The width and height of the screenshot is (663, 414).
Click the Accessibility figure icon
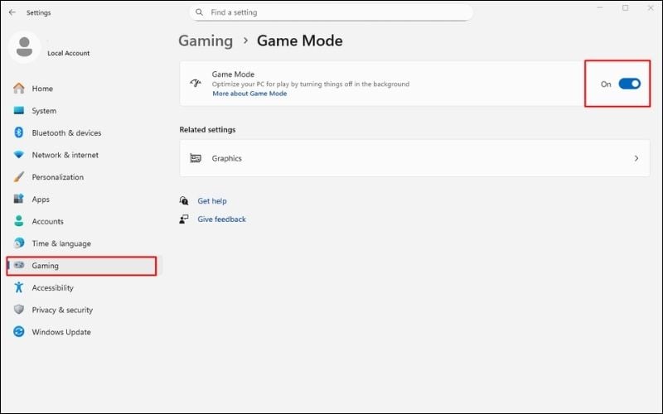click(x=18, y=287)
